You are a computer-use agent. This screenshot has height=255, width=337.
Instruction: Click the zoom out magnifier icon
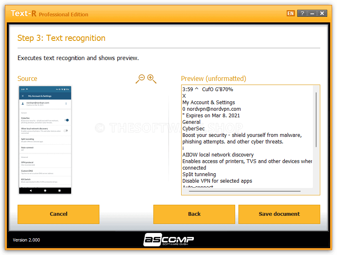[x=140, y=79]
